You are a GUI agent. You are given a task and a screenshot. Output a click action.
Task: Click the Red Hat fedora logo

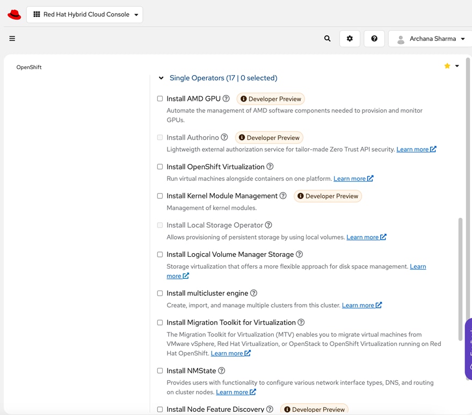pyautogui.click(x=14, y=14)
